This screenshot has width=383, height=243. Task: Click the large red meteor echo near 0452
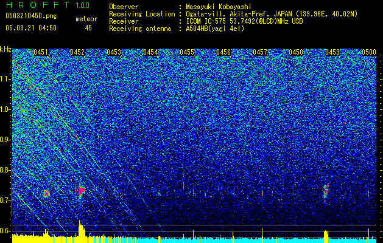coord(82,191)
